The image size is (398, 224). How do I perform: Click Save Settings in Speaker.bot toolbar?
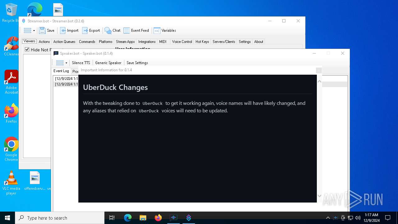[x=137, y=63]
